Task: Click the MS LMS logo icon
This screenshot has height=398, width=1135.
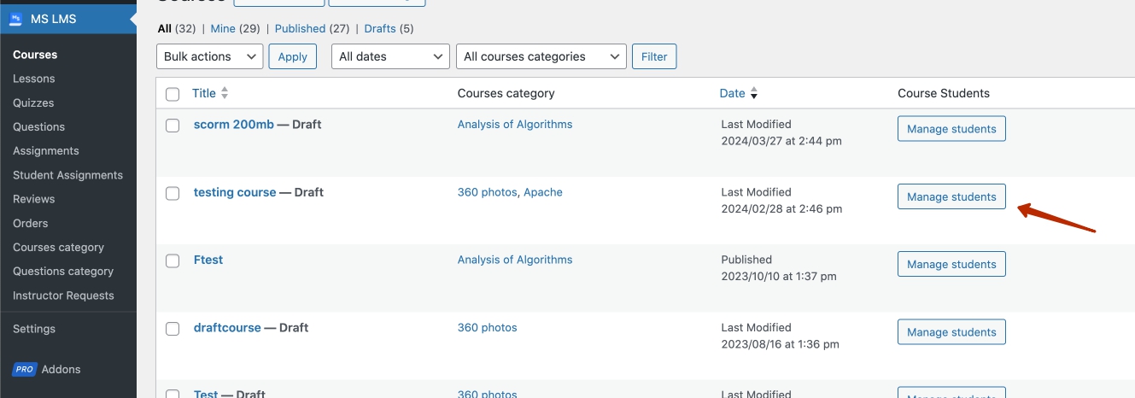Action: pyautogui.click(x=15, y=19)
